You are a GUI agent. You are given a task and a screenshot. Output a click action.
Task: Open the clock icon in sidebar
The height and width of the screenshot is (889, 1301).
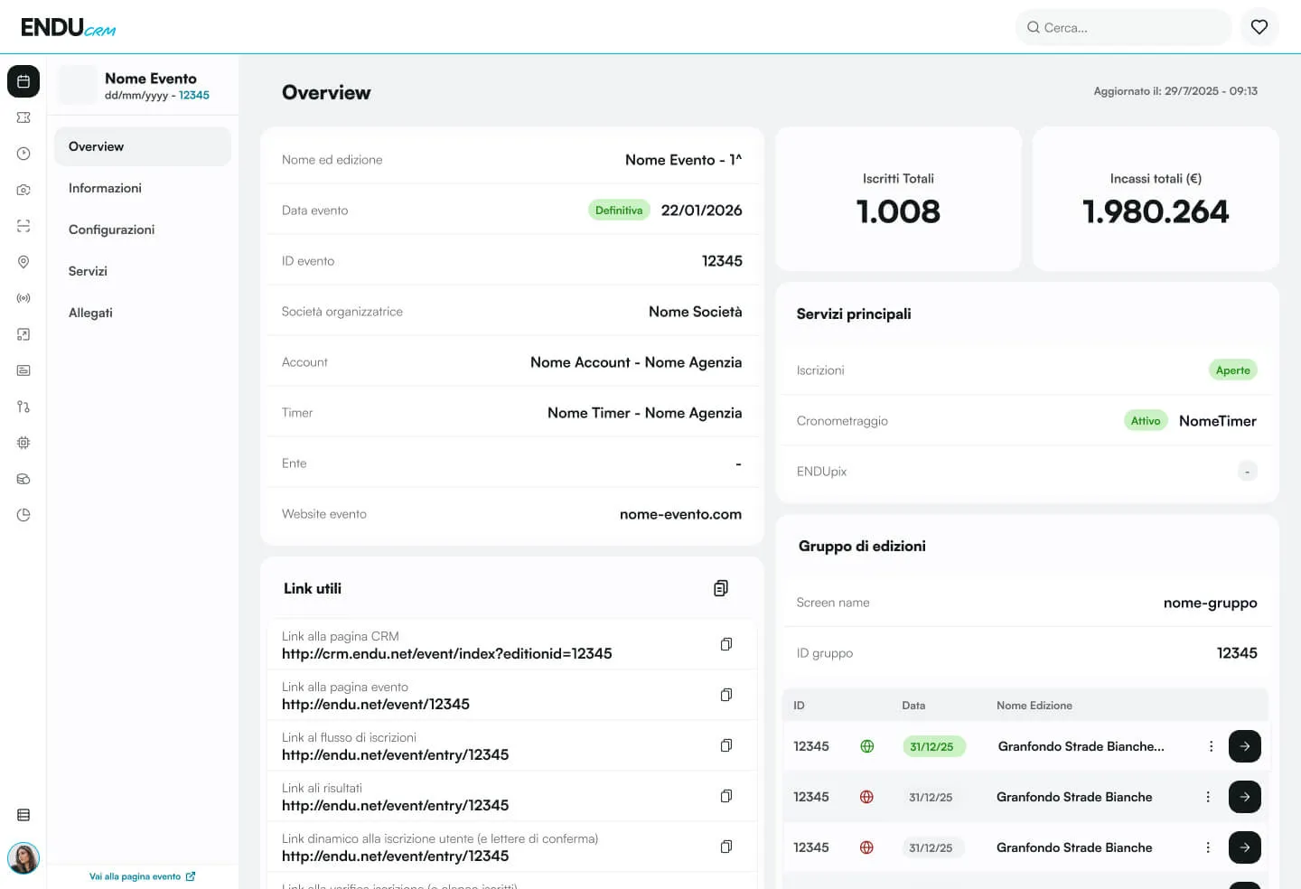pyautogui.click(x=23, y=154)
